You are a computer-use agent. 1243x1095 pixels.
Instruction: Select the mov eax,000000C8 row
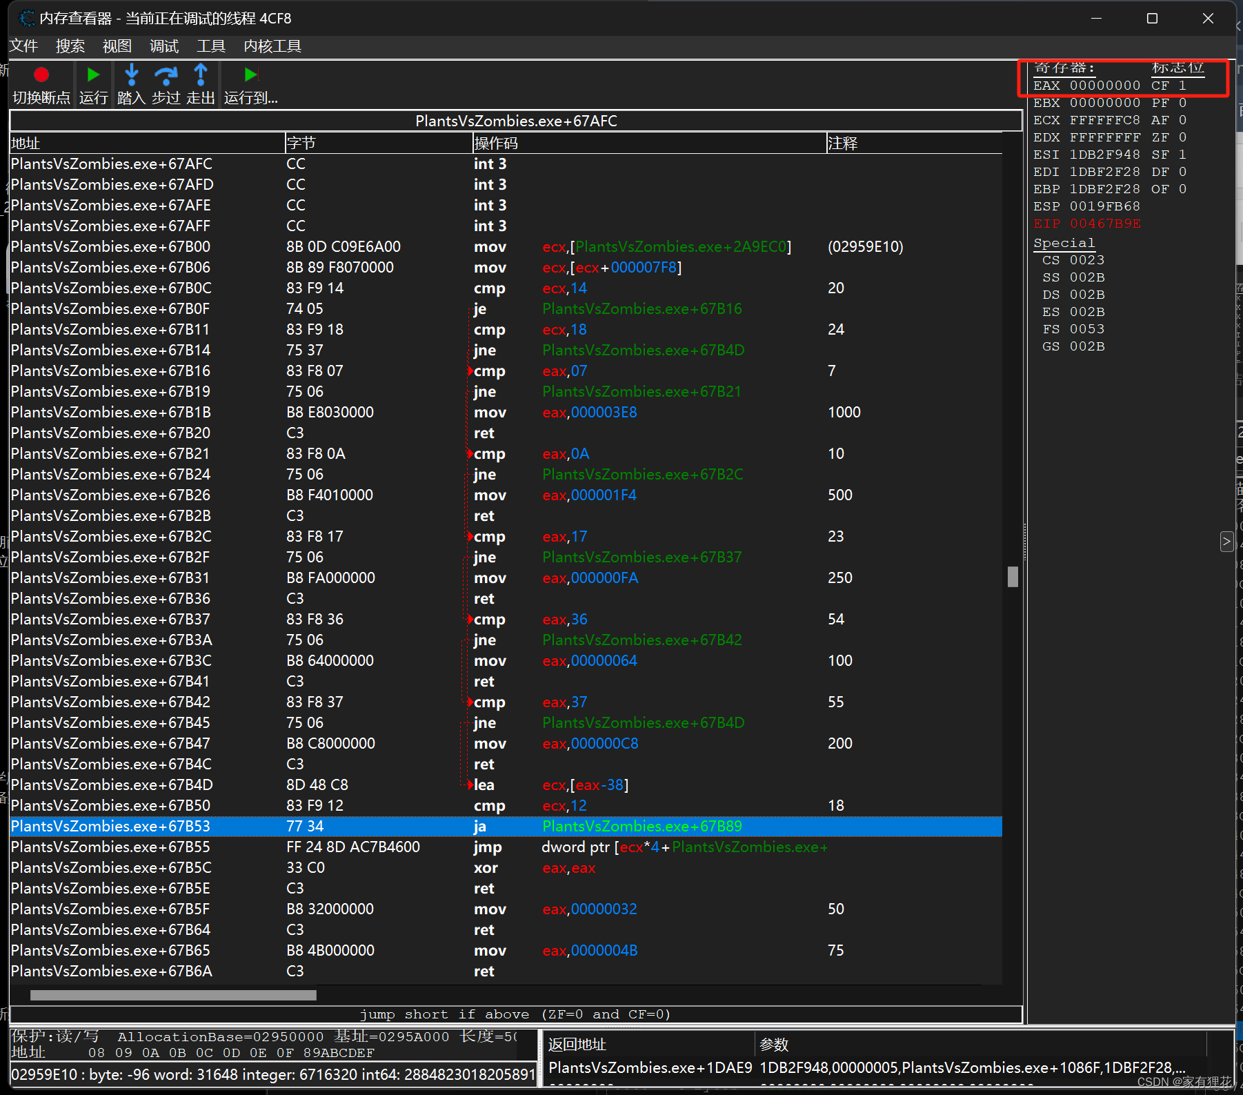[x=506, y=743]
